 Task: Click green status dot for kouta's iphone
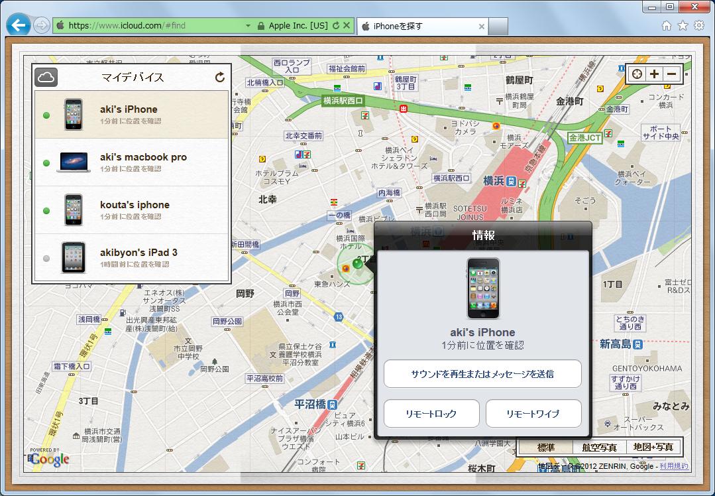[46, 211]
